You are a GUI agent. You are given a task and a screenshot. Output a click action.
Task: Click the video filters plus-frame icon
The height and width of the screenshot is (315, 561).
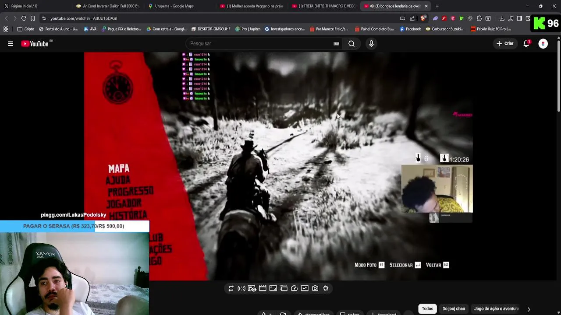(305, 288)
